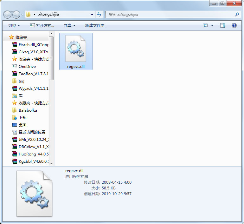Image resolution: width=244 pixels, height=224 pixels.
Task: Toggle the preview pane button
Action: 223,25
